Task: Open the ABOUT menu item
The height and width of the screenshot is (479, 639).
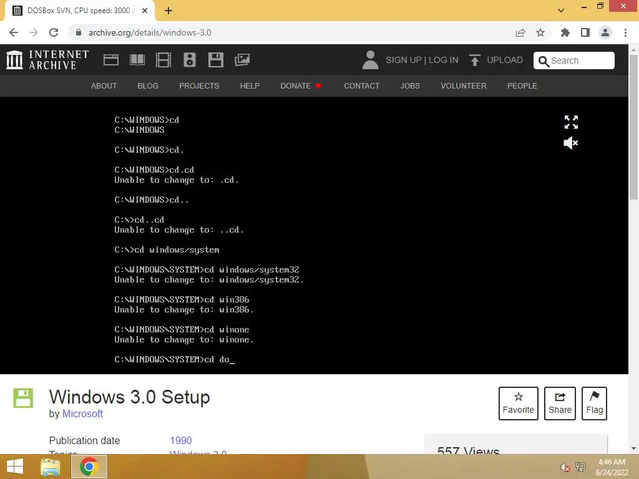Action: click(x=104, y=86)
